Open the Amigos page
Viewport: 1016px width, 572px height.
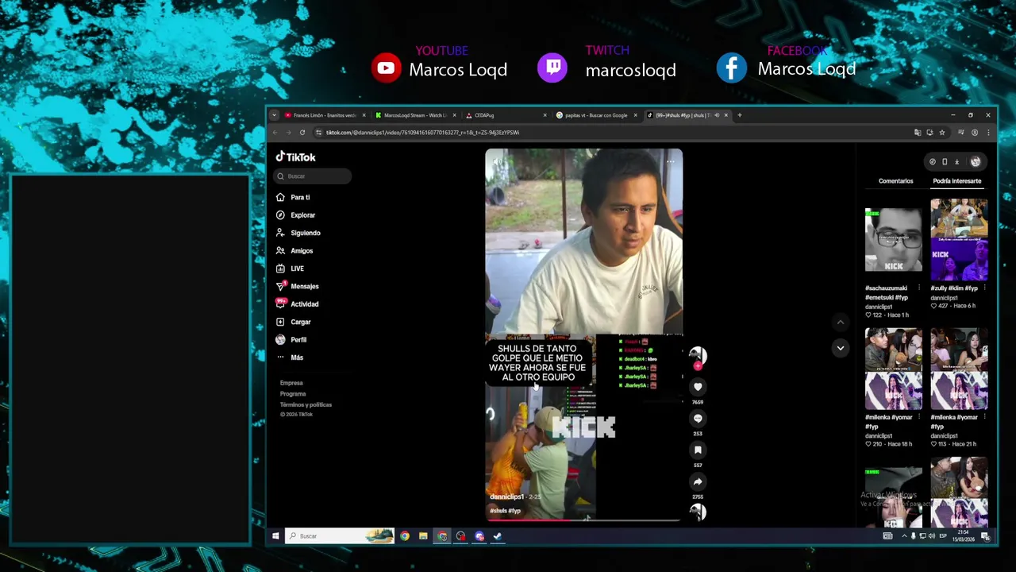294,251
